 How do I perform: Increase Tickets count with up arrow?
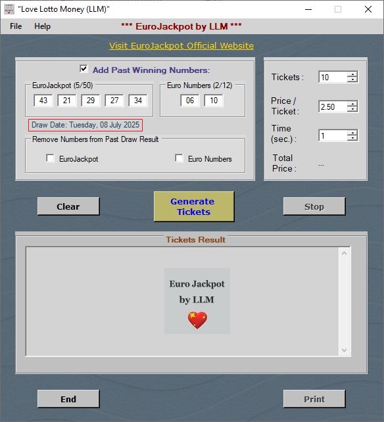[352, 74]
